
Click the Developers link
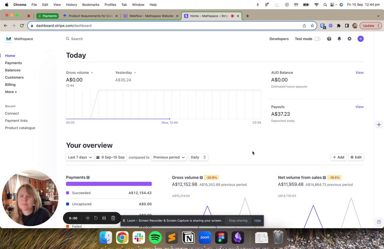coord(279,39)
